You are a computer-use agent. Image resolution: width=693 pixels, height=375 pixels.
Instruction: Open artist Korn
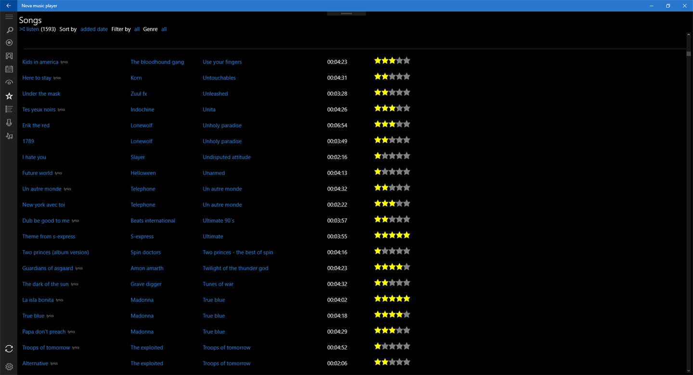[x=136, y=78]
